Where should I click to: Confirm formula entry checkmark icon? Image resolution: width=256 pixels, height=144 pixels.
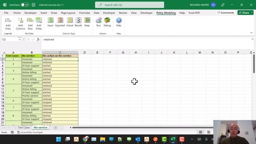point(33,40)
